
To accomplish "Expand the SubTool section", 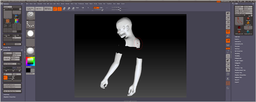I will coord(237,37).
